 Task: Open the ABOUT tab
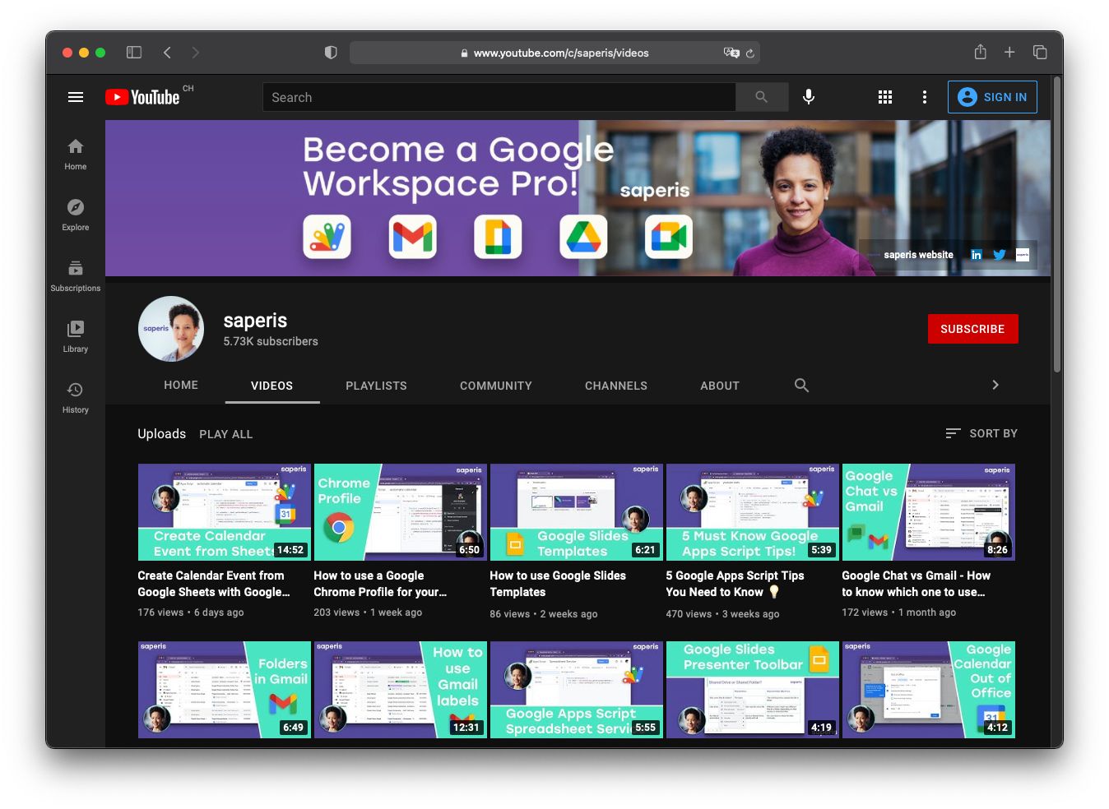[720, 386]
